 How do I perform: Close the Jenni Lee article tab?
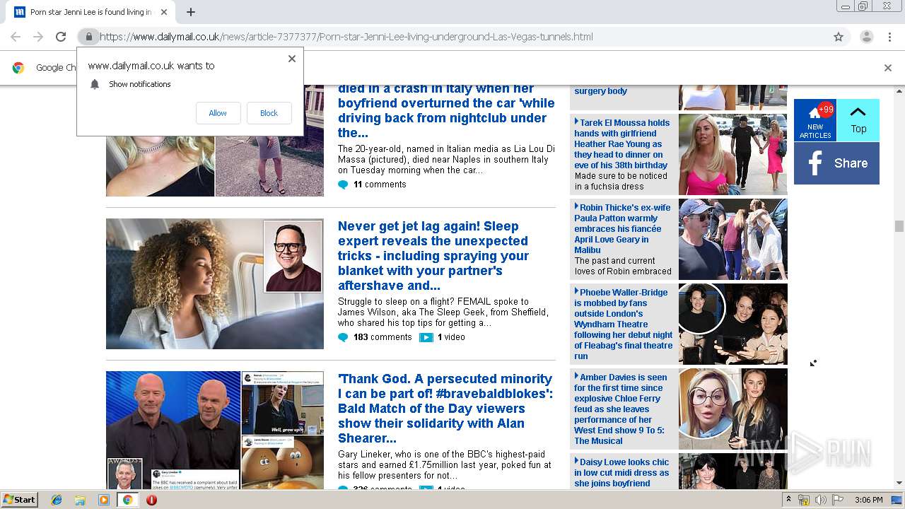point(164,12)
